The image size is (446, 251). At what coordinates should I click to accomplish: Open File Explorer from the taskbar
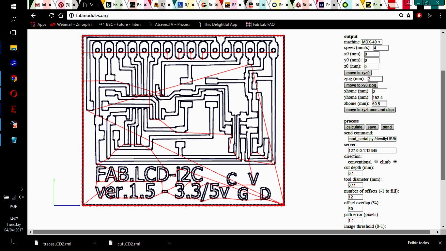point(14,48)
